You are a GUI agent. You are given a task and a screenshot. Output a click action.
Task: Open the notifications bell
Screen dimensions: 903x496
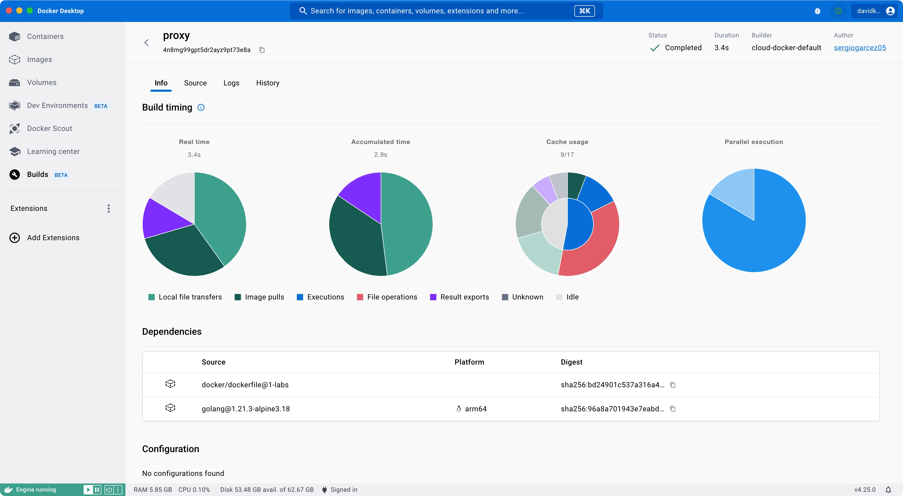click(x=888, y=490)
